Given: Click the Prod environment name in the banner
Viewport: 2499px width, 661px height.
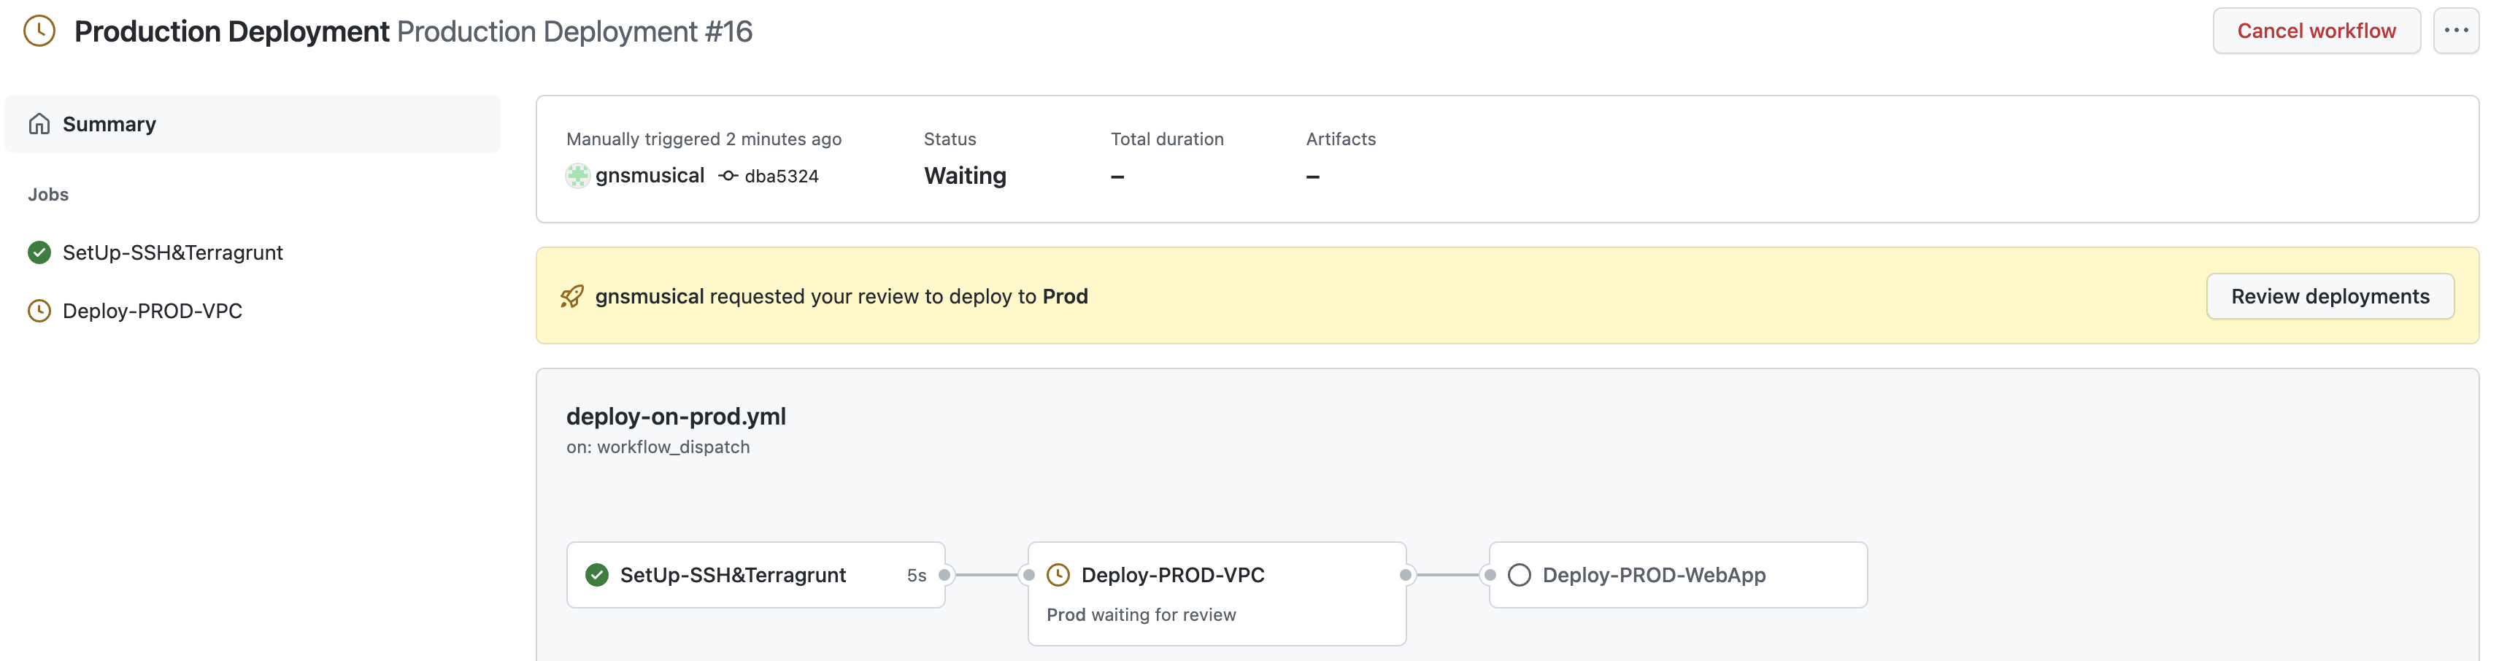Looking at the screenshot, I should pos(1064,297).
